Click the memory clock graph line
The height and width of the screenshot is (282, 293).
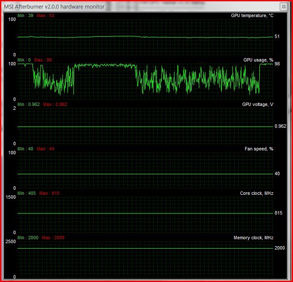pyautogui.click(x=145, y=249)
